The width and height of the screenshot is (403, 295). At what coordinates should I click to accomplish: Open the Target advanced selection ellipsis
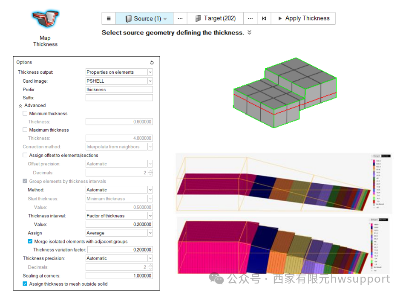pos(250,18)
